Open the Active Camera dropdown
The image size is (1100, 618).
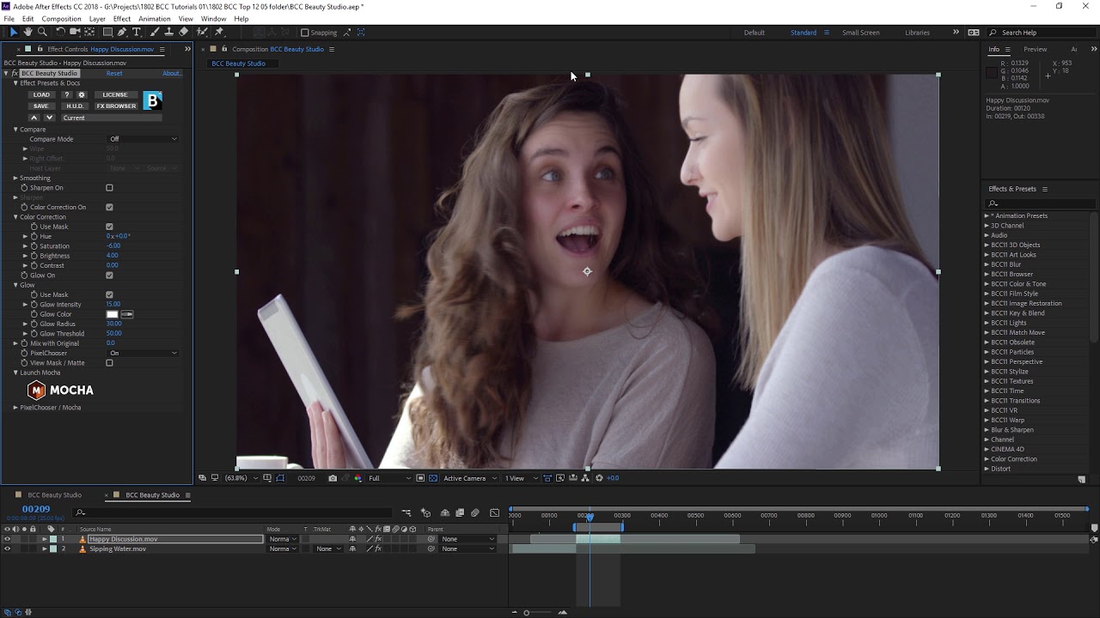(468, 478)
